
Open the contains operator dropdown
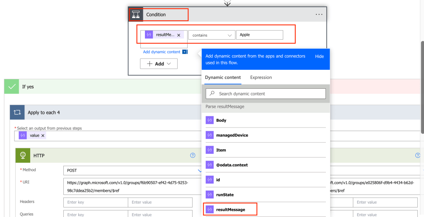[211, 35]
